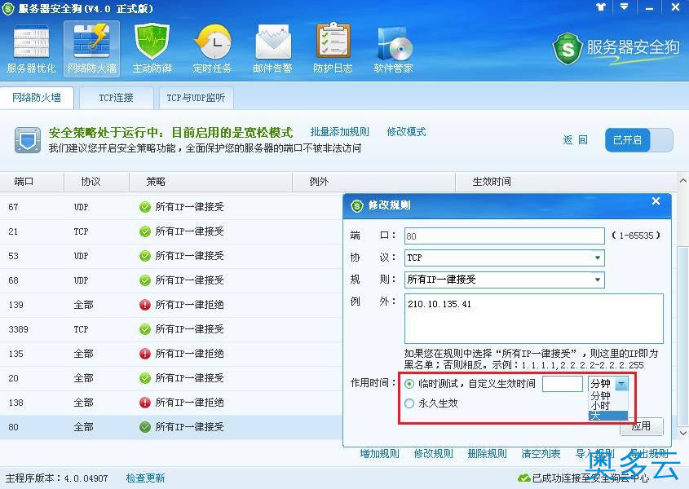Select the 永久生效 radio button
Screen dimensions: 689x489
pyautogui.click(x=409, y=403)
